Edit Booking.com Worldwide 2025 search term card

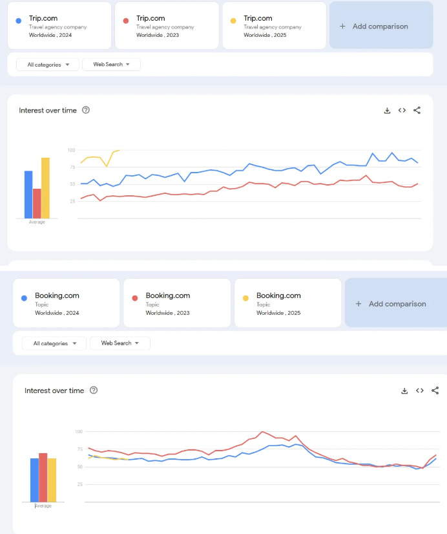click(288, 303)
